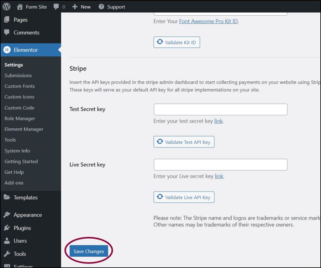321x268 pixels.
Task: Click the WordPress logo in the admin bar
Action: pos(6,6)
